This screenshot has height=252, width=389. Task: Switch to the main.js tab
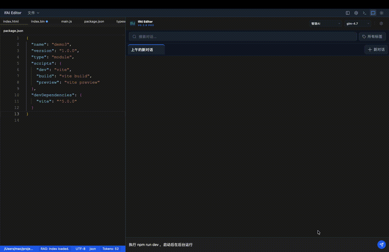tap(67, 22)
